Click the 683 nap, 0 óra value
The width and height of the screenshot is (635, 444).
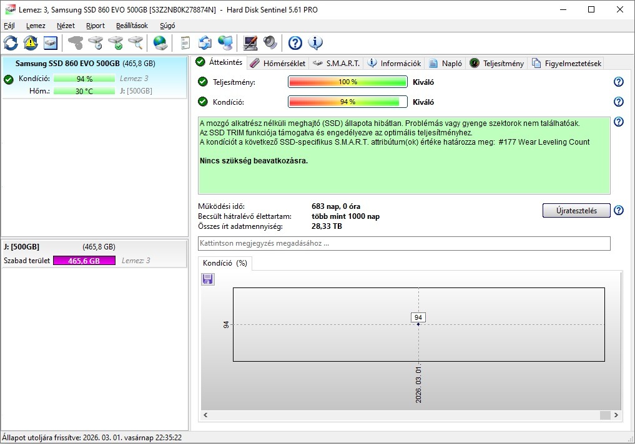pyautogui.click(x=336, y=206)
